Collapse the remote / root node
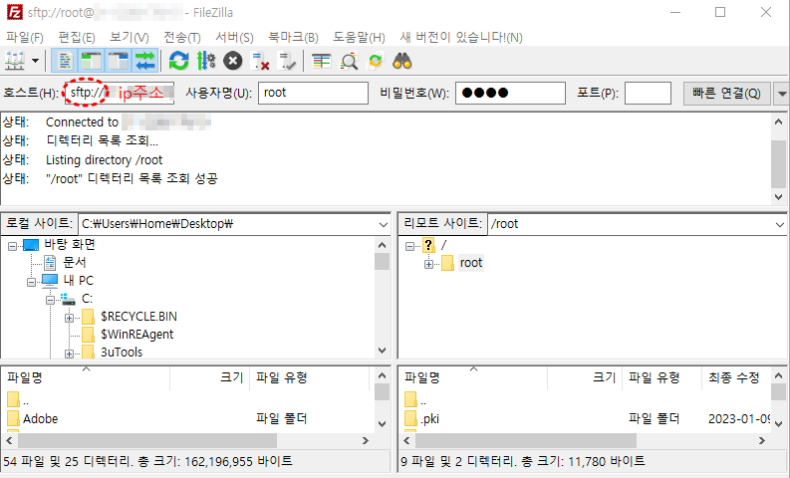Viewport: 790px width, 478px height. coord(409,246)
